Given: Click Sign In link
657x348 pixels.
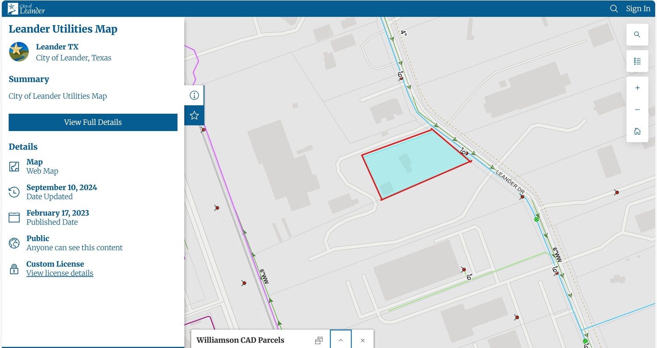Looking at the screenshot, I should (x=638, y=9).
